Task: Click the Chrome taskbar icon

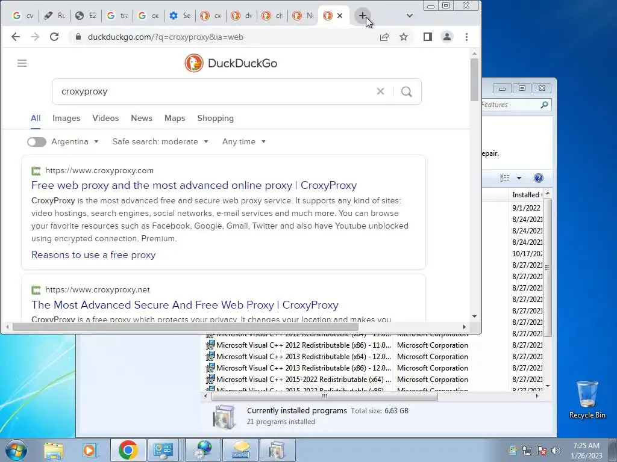Action: tap(128, 450)
